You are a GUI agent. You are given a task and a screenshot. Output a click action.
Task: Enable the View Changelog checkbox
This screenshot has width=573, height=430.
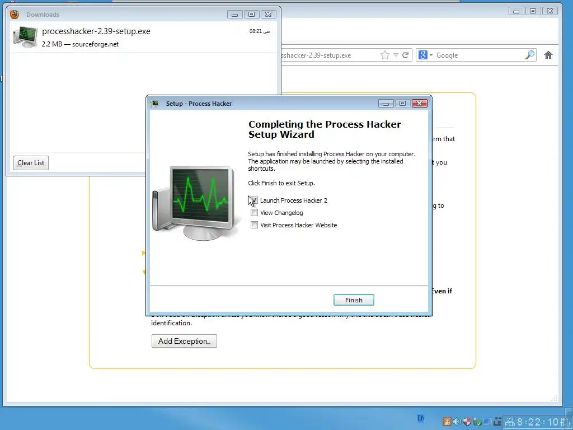254,213
